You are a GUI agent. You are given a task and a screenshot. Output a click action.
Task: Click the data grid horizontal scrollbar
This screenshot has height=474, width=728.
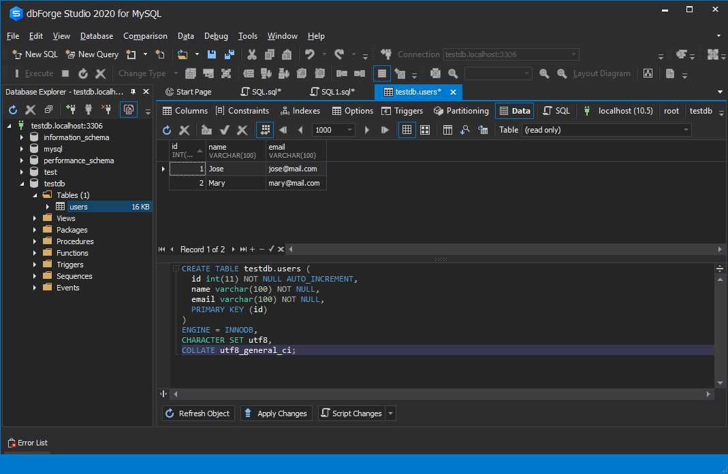(x=505, y=250)
